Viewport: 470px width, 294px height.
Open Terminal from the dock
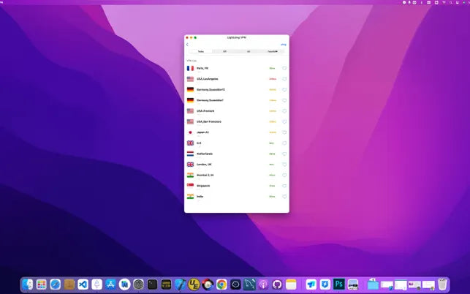(152, 284)
